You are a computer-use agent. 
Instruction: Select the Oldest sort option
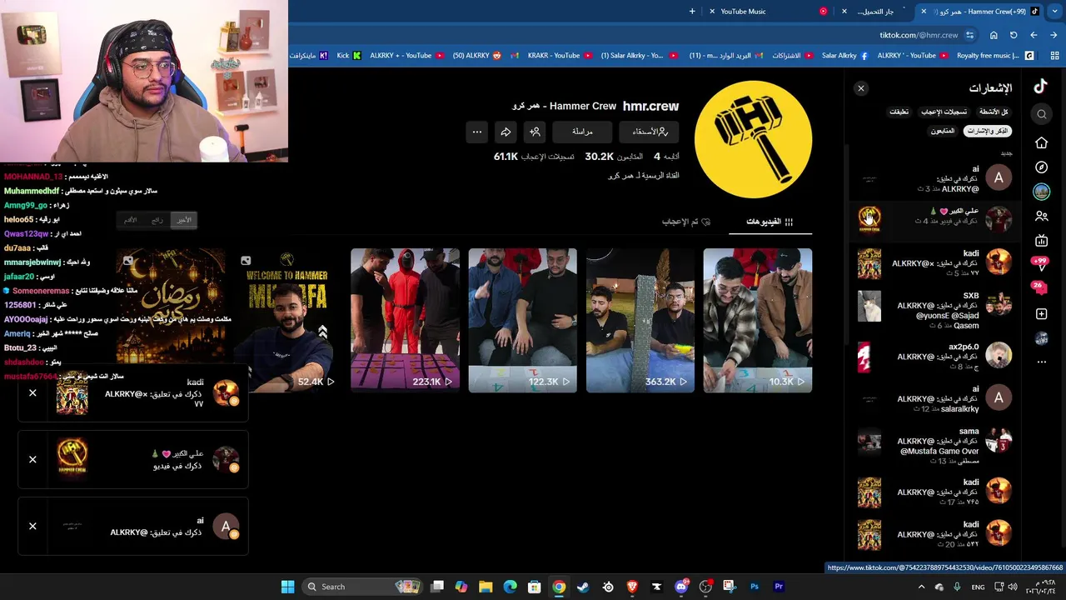point(130,220)
